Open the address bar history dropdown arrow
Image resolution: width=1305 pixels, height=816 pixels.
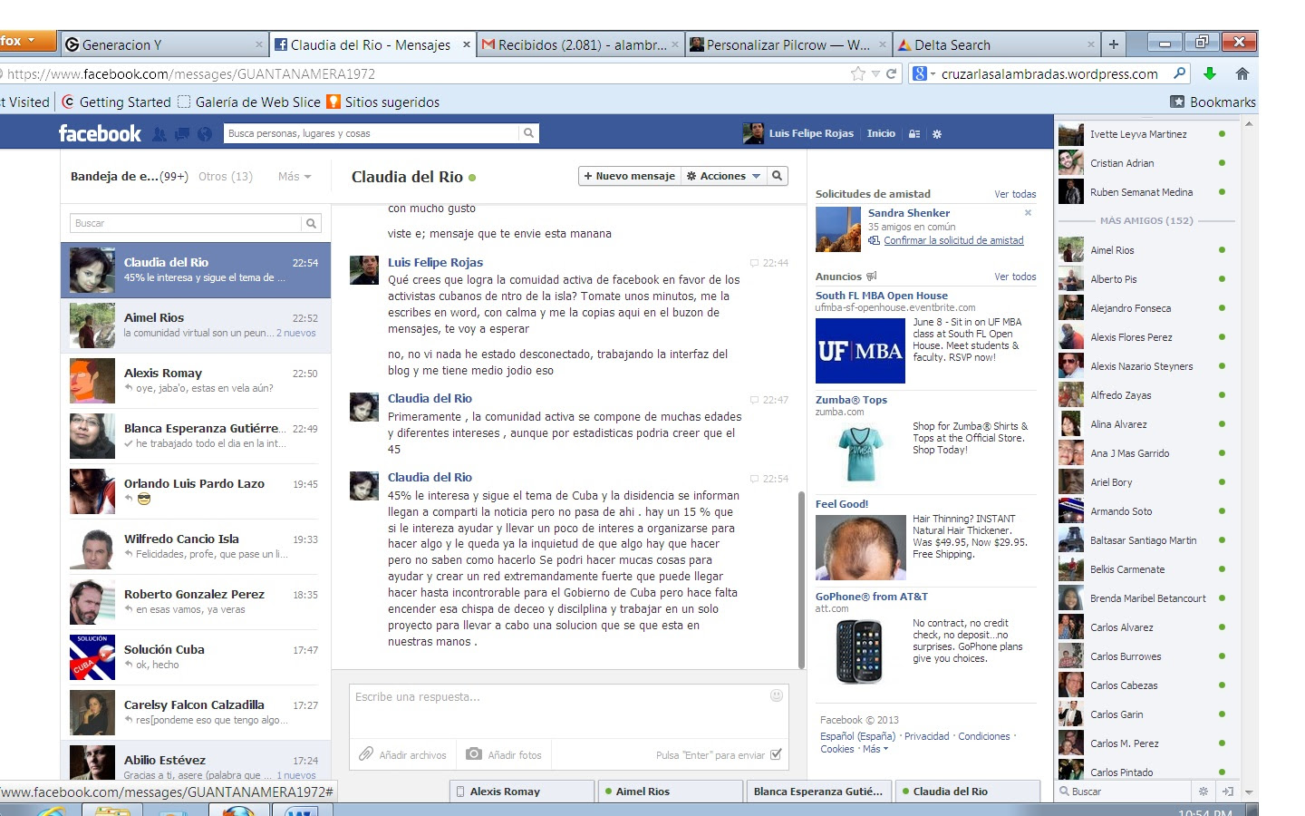click(875, 73)
